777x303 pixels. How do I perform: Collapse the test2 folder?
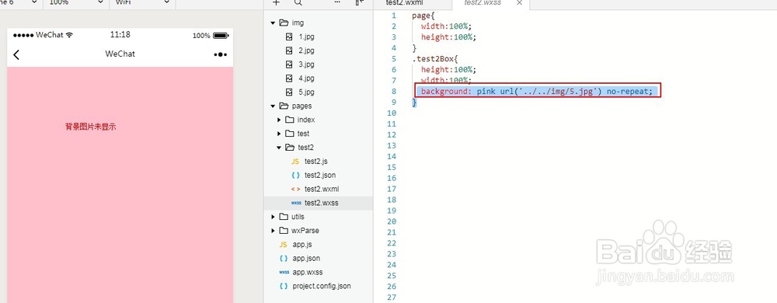coord(279,148)
